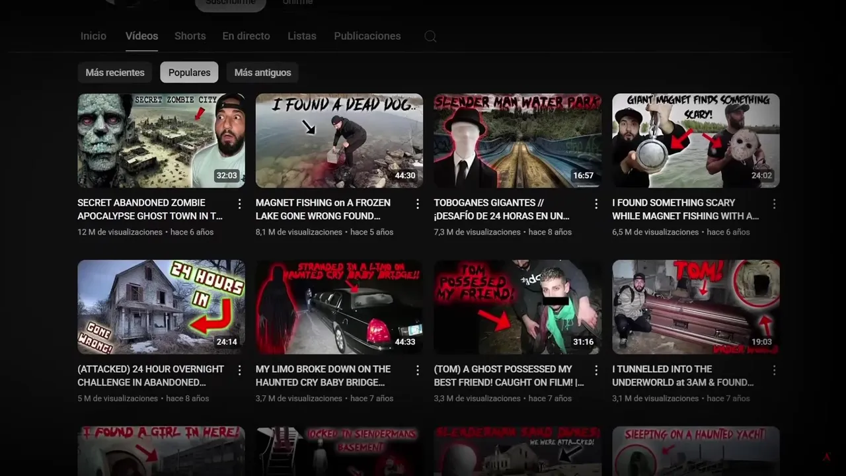Click title Toboganes Gigantes Desafío de 24 Horas
This screenshot has height=476, width=846.
[502, 209]
